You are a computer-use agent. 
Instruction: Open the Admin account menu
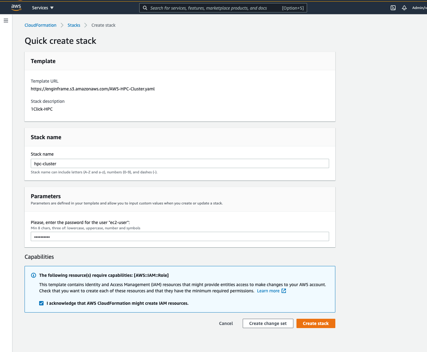click(x=419, y=8)
